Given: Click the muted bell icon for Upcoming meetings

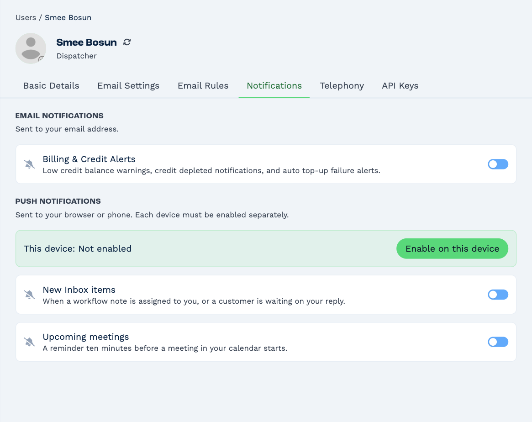Looking at the screenshot, I should [30, 342].
